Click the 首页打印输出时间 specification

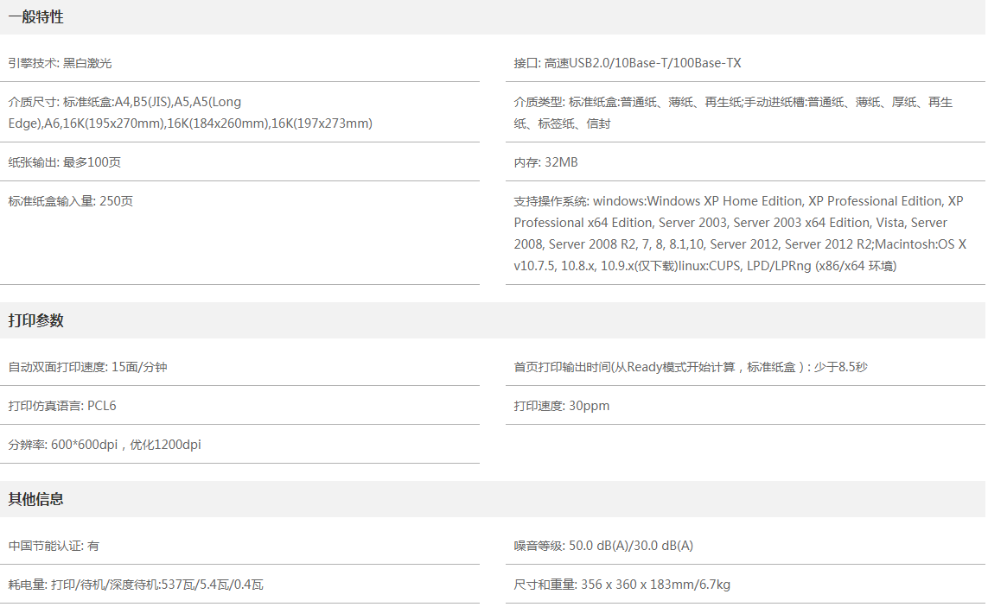point(691,367)
